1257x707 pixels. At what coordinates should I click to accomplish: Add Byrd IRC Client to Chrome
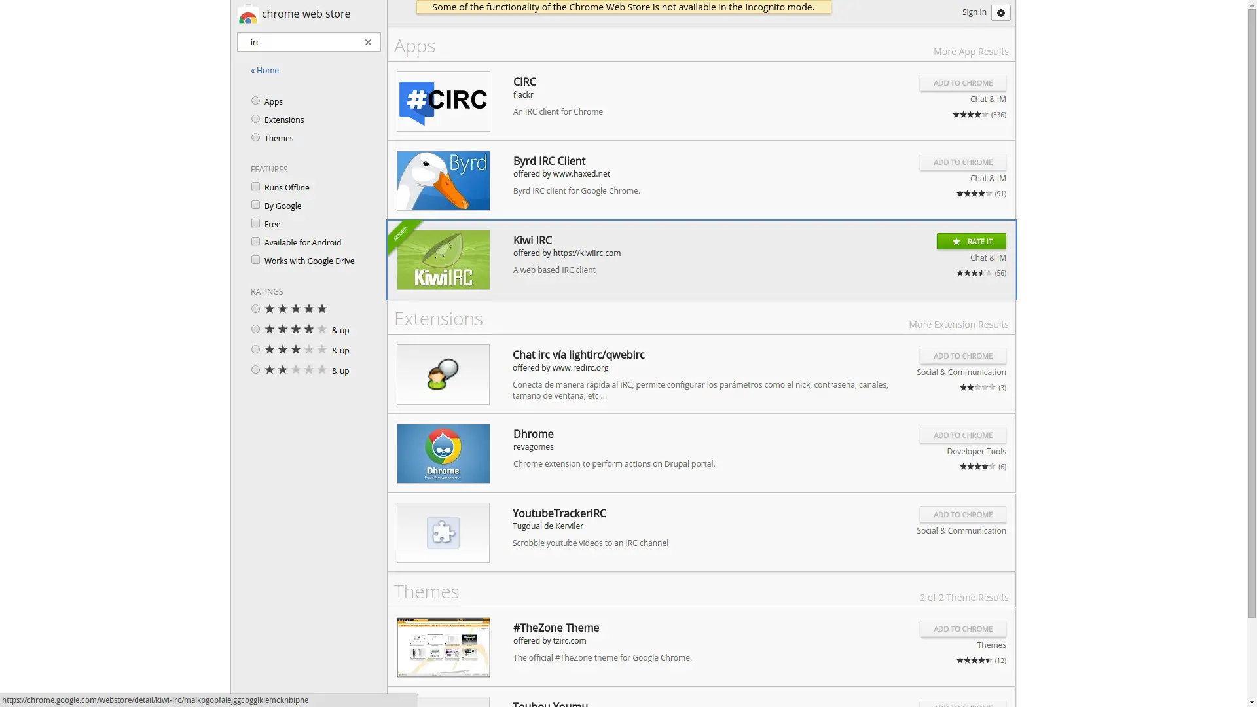962,162
